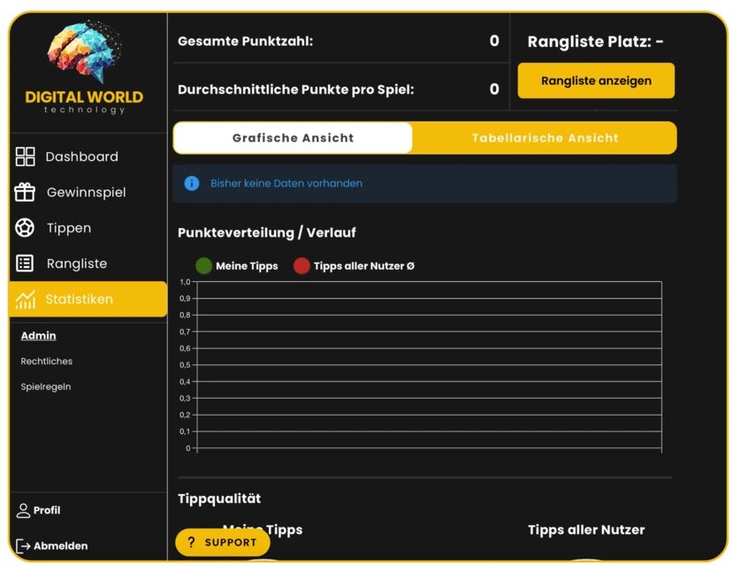Open the Spielregeln link
Viewport: 733px width, 572px height.
point(44,386)
